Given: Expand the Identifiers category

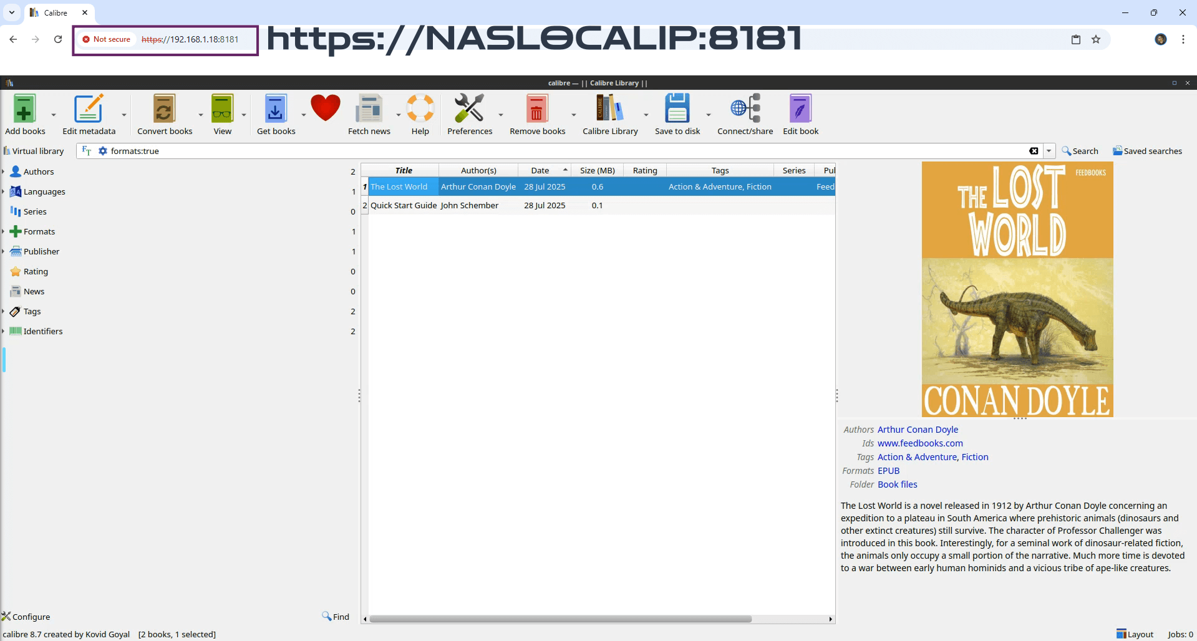Looking at the screenshot, I should coord(3,331).
